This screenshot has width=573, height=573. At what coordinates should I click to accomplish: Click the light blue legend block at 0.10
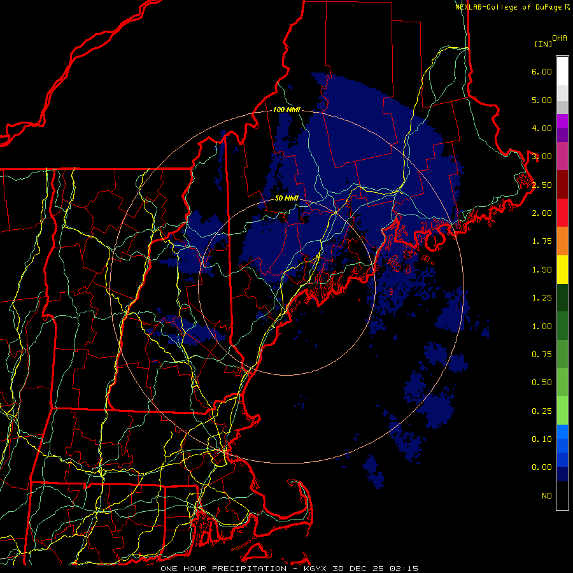(x=562, y=432)
